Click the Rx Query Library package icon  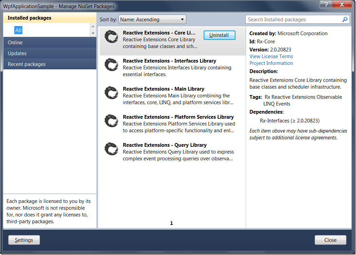[x=111, y=149]
